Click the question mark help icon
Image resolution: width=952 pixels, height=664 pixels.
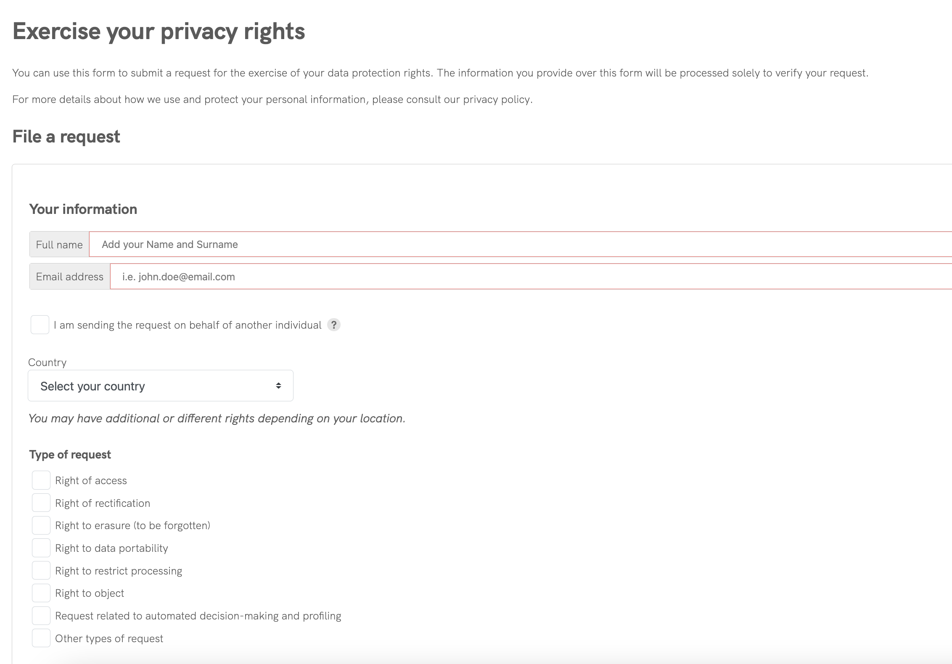[334, 325]
